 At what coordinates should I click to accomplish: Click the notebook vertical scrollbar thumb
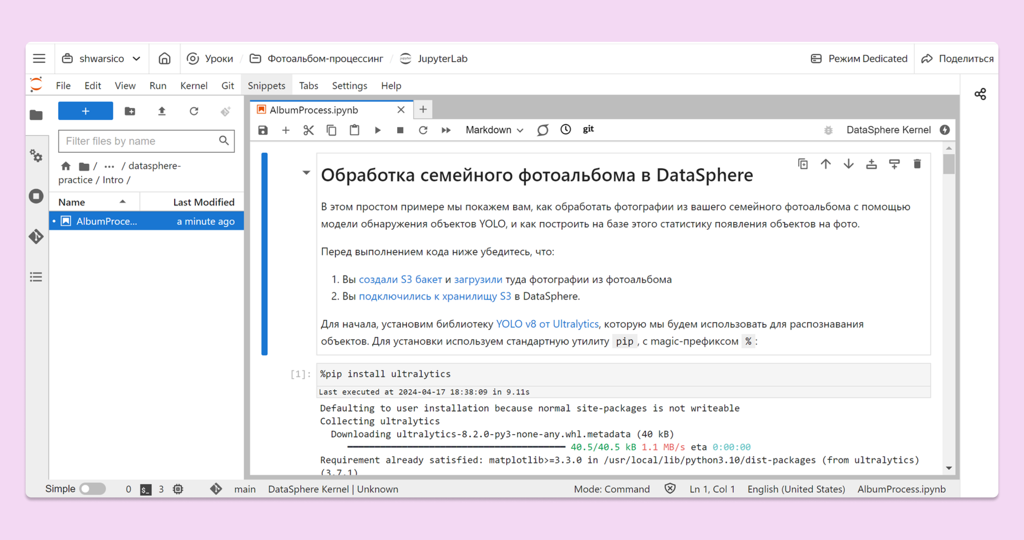[949, 163]
